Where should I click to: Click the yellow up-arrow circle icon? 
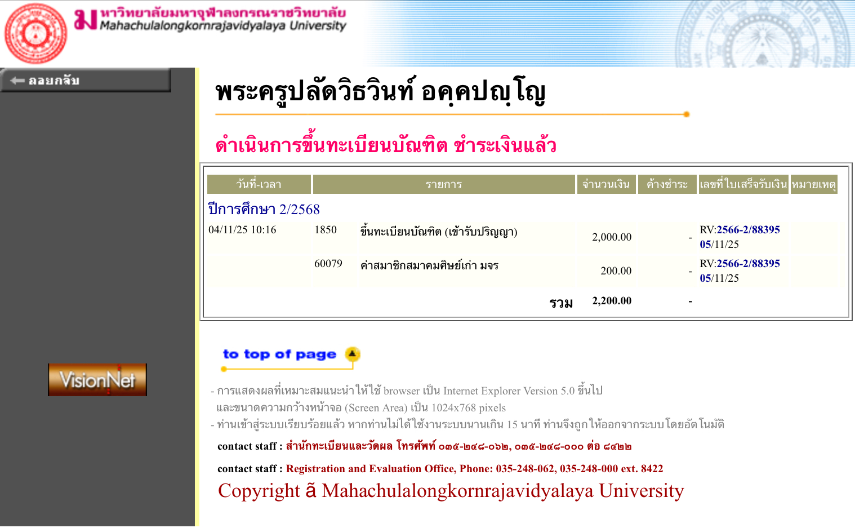click(x=353, y=354)
